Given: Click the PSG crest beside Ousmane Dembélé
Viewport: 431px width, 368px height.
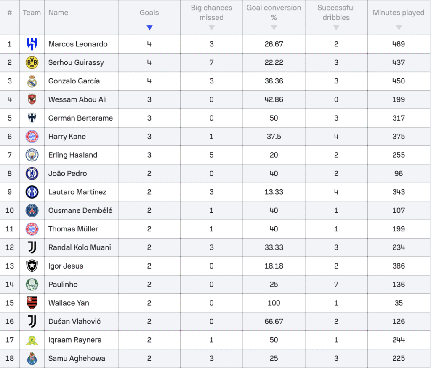Looking at the screenshot, I should pyautogui.click(x=32, y=211).
